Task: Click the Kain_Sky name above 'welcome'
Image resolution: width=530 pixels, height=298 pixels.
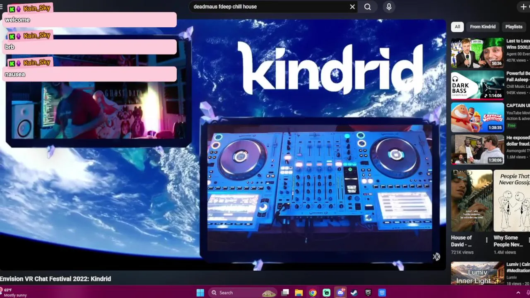Action: pyautogui.click(x=37, y=8)
